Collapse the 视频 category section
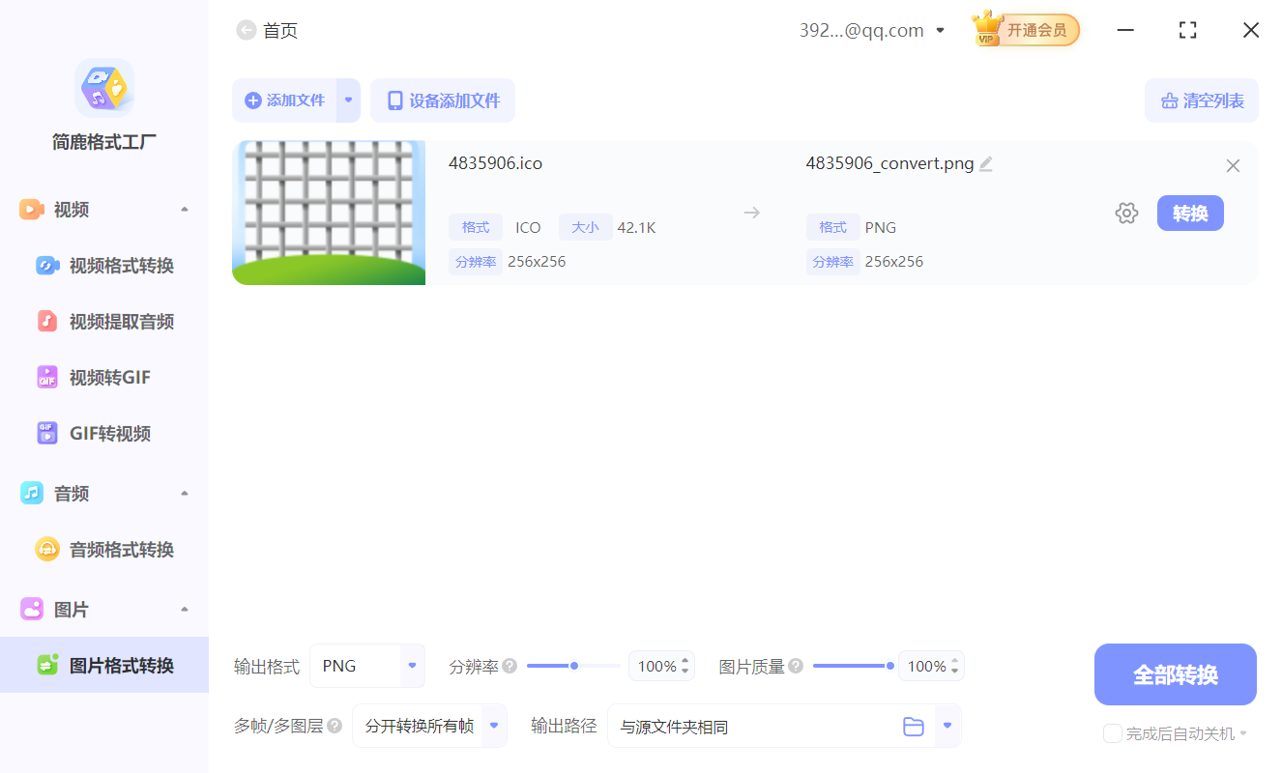The height and width of the screenshot is (773, 1282). point(185,209)
